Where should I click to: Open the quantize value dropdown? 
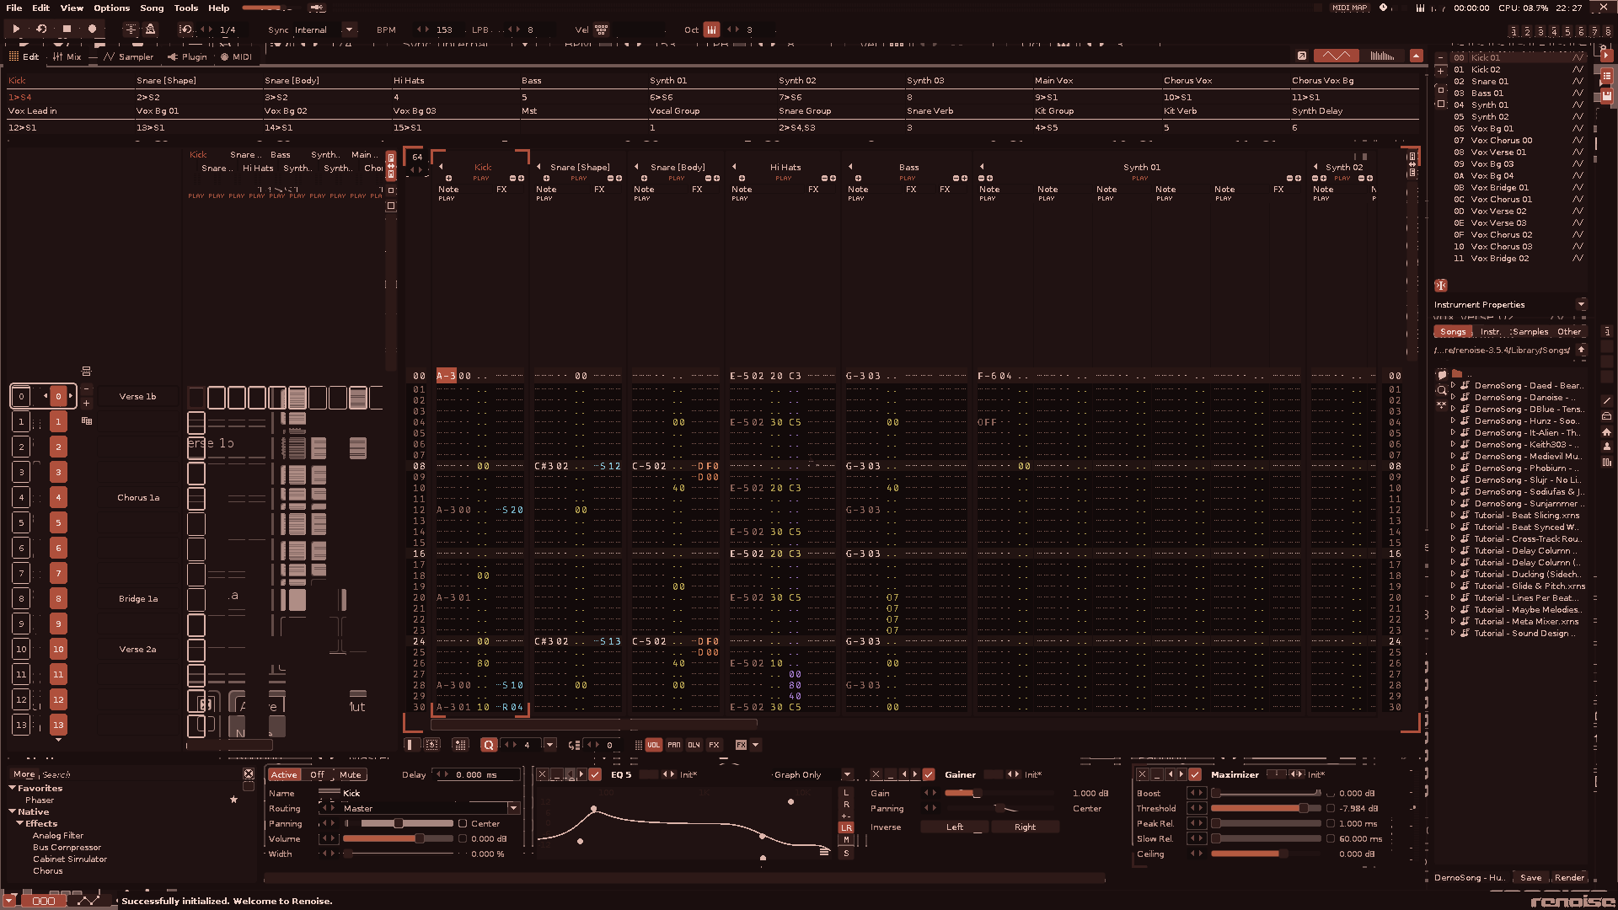pyautogui.click(x=549, y=745)
